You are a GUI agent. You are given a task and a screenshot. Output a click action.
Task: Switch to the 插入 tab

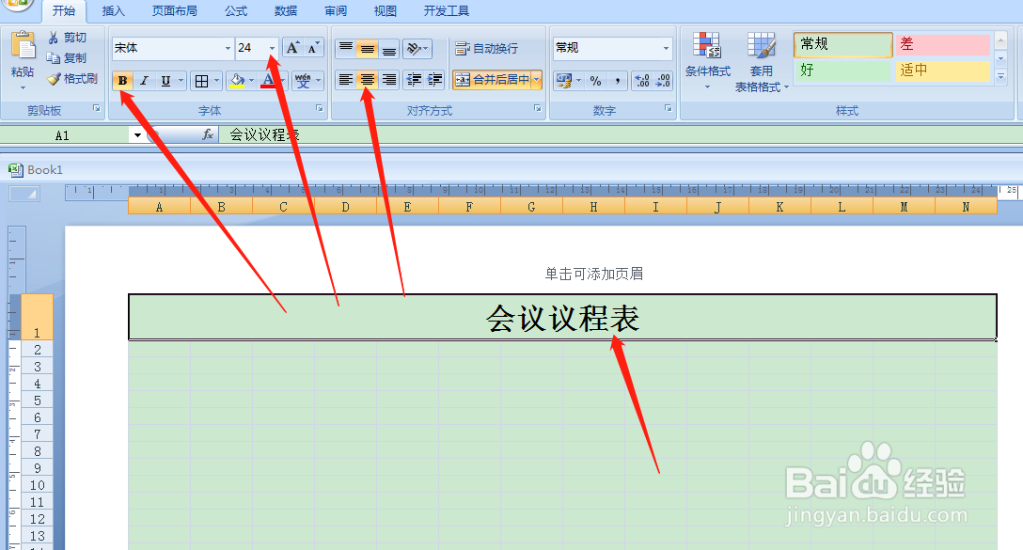coord(113,11)
